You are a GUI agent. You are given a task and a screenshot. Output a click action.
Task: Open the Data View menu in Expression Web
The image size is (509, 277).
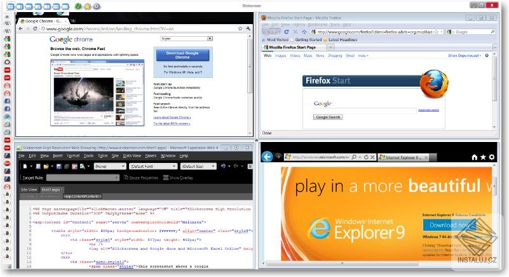click(x=132, y=156)
